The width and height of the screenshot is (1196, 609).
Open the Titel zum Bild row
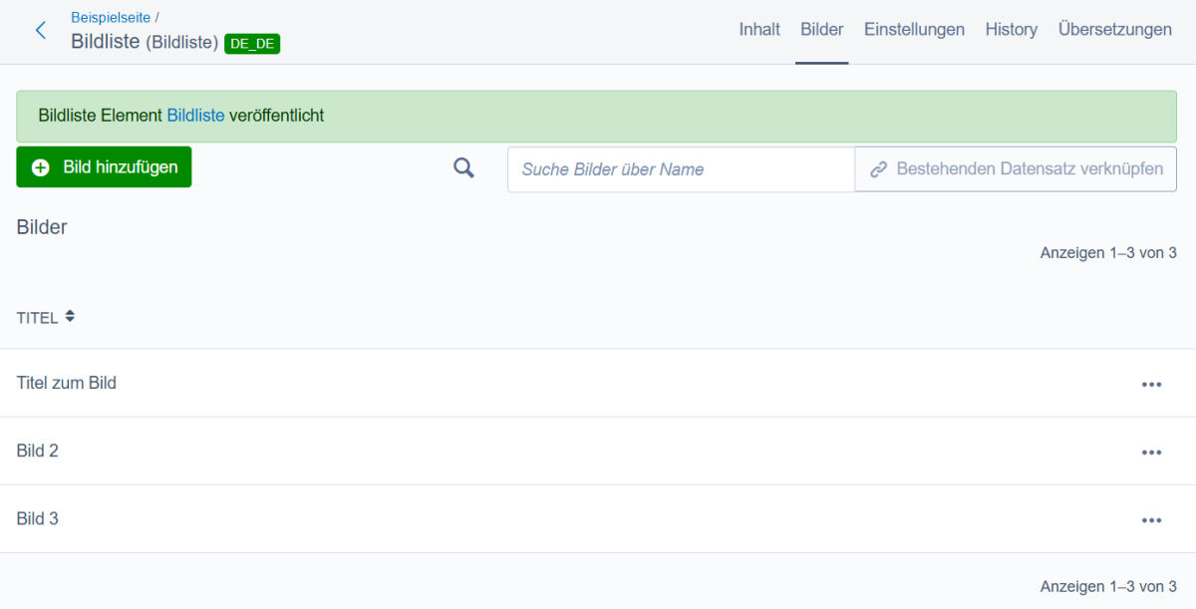(67, 383)
